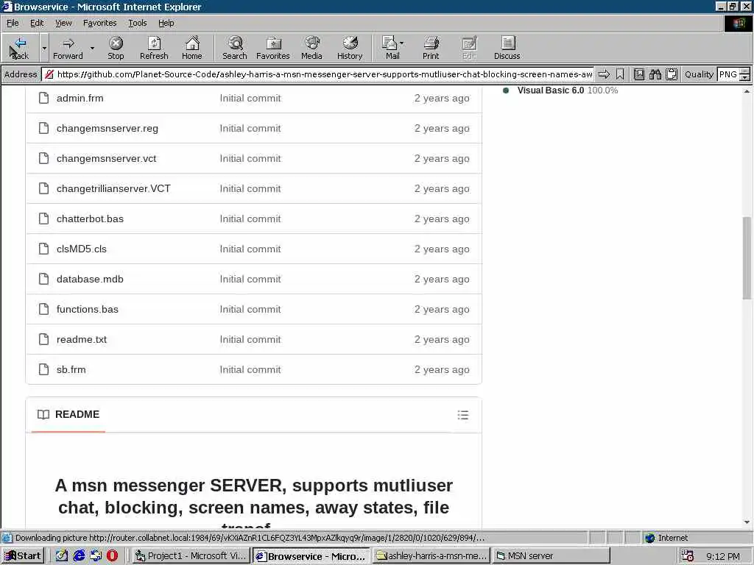Switch to the ashley-harris-a-msn-me folder taskbar button
Image resolution: width=754 pixels, height=565 pixels.
(x=431, y=556)
